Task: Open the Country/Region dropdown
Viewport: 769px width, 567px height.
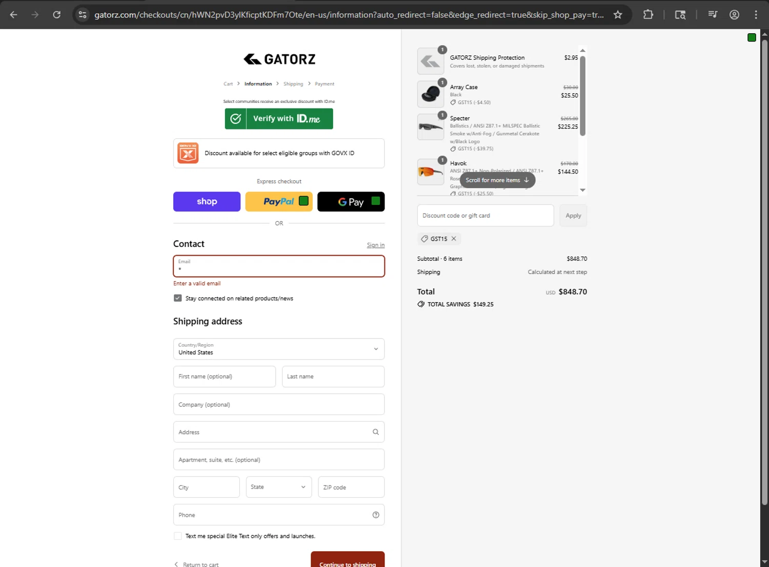Action: 279,349
